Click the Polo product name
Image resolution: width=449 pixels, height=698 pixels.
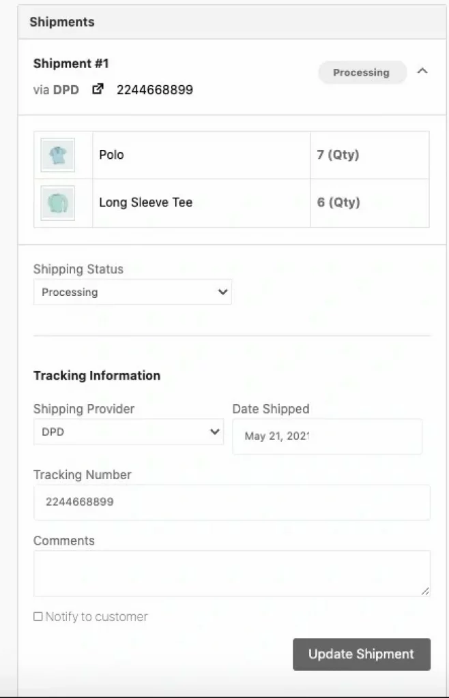coord(111,155)
